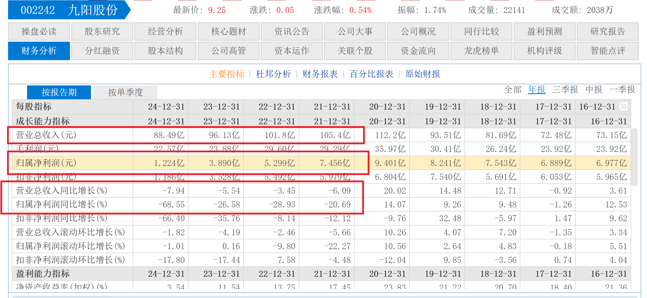Click the 营业总收入滚动环比增长(%) row label
The width and height of the screenshot is (647, 298).
[70, 232]
